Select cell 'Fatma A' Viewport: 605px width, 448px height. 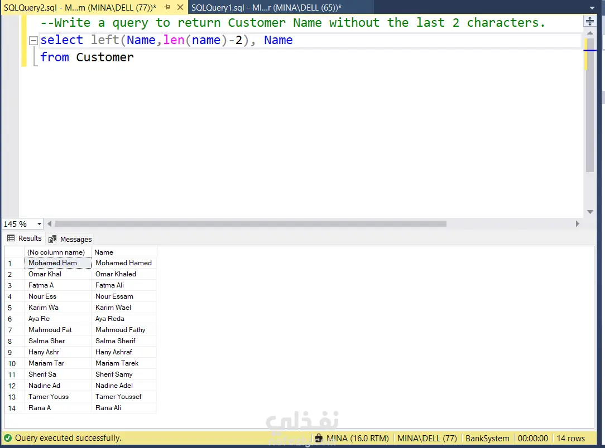[58, 285]
